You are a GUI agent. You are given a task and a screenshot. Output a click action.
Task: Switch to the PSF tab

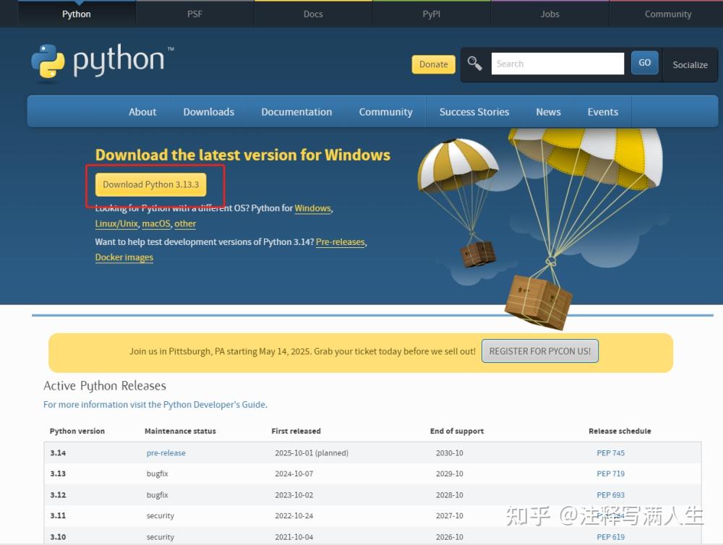tap(194, 13)
